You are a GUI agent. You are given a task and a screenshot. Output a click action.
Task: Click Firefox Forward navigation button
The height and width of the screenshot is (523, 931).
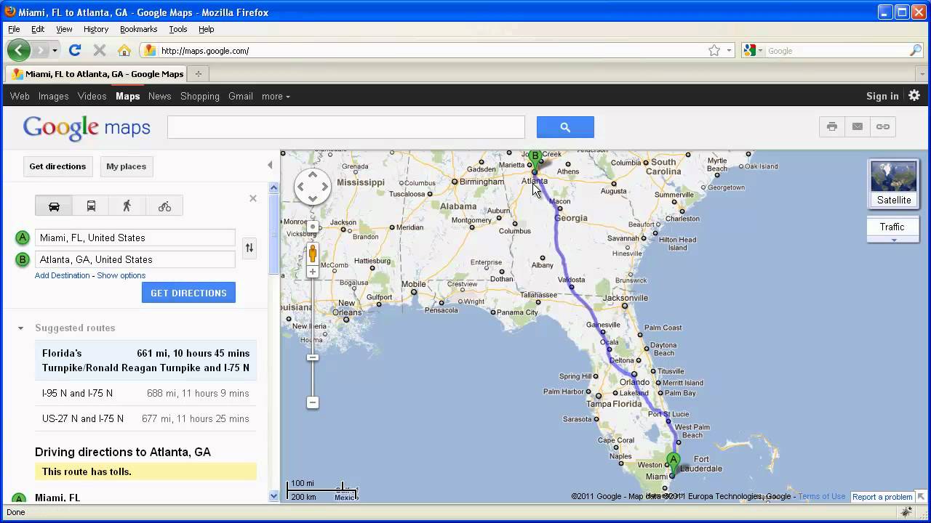pos(40,50)
